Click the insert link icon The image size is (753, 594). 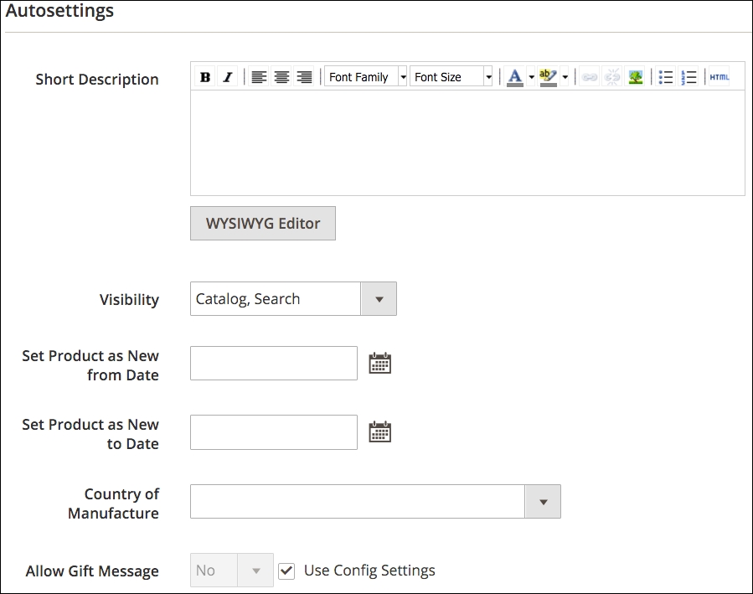coord(589,76)
